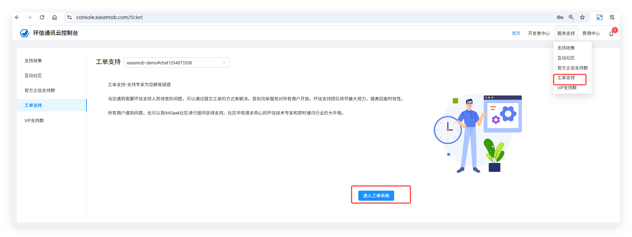Go to browser home page icon

point(55,17)
